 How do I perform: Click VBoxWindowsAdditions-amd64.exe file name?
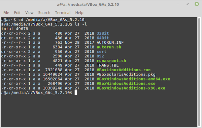coord(133,79)
